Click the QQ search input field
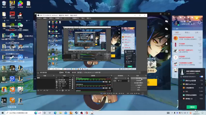The width and height of the screenshot is (206, 115). pyautogui.click(x=187, y=29)
